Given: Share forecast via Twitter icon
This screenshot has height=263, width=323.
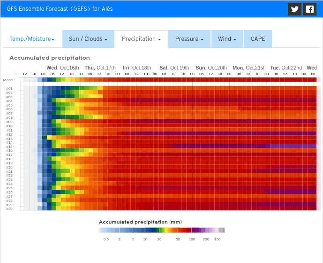Looking at the screenshot, I should (294, 9).
